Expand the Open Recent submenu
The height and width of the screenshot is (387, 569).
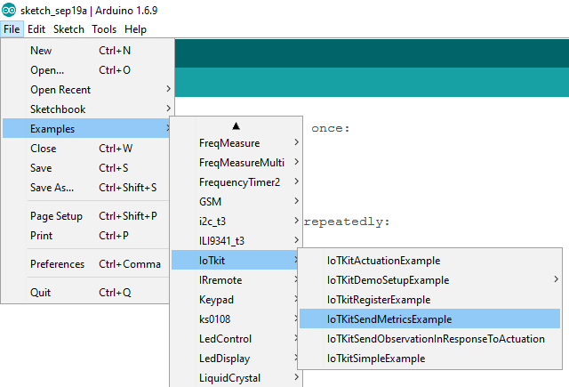87,90
